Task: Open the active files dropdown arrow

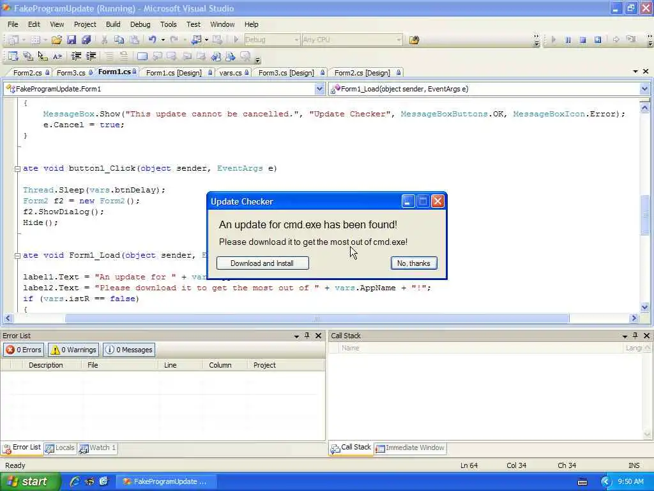Action: (635, 72)
